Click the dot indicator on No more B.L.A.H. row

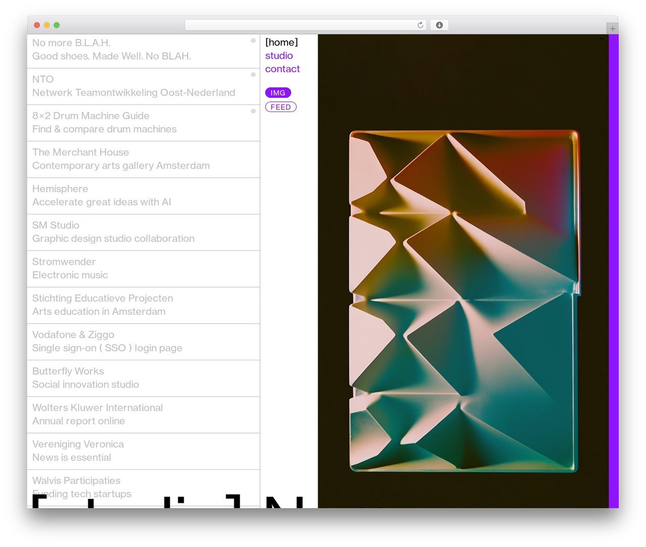point(253,40)
